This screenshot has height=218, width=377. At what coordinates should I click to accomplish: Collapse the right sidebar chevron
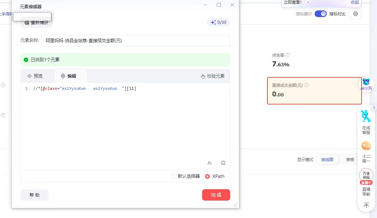point(374,107)
